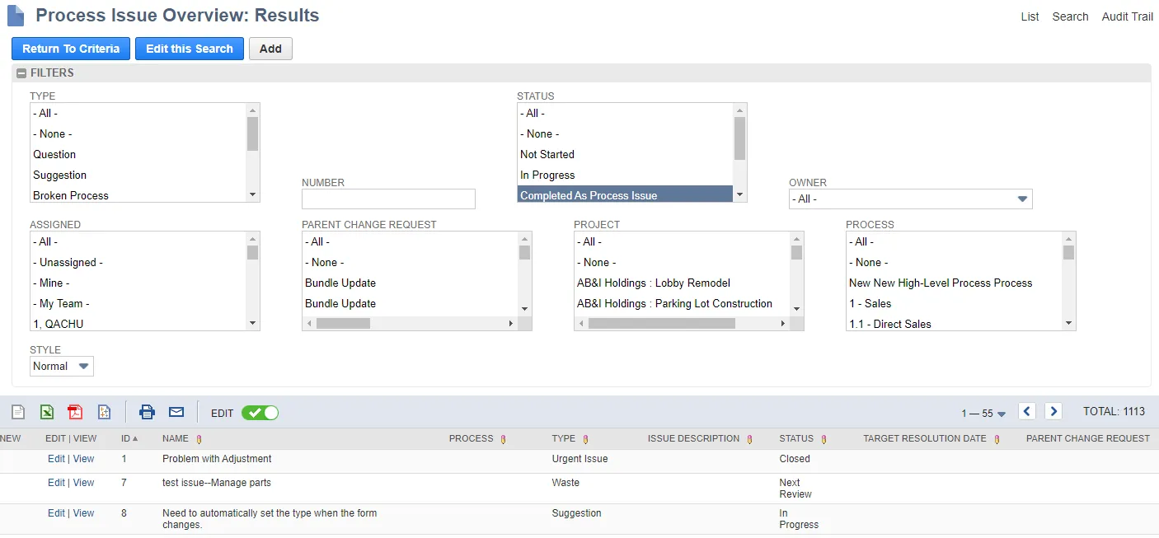Toggle the EDIT inline editing switch
The image size is (1159, 538).
[x=260, y=413]
